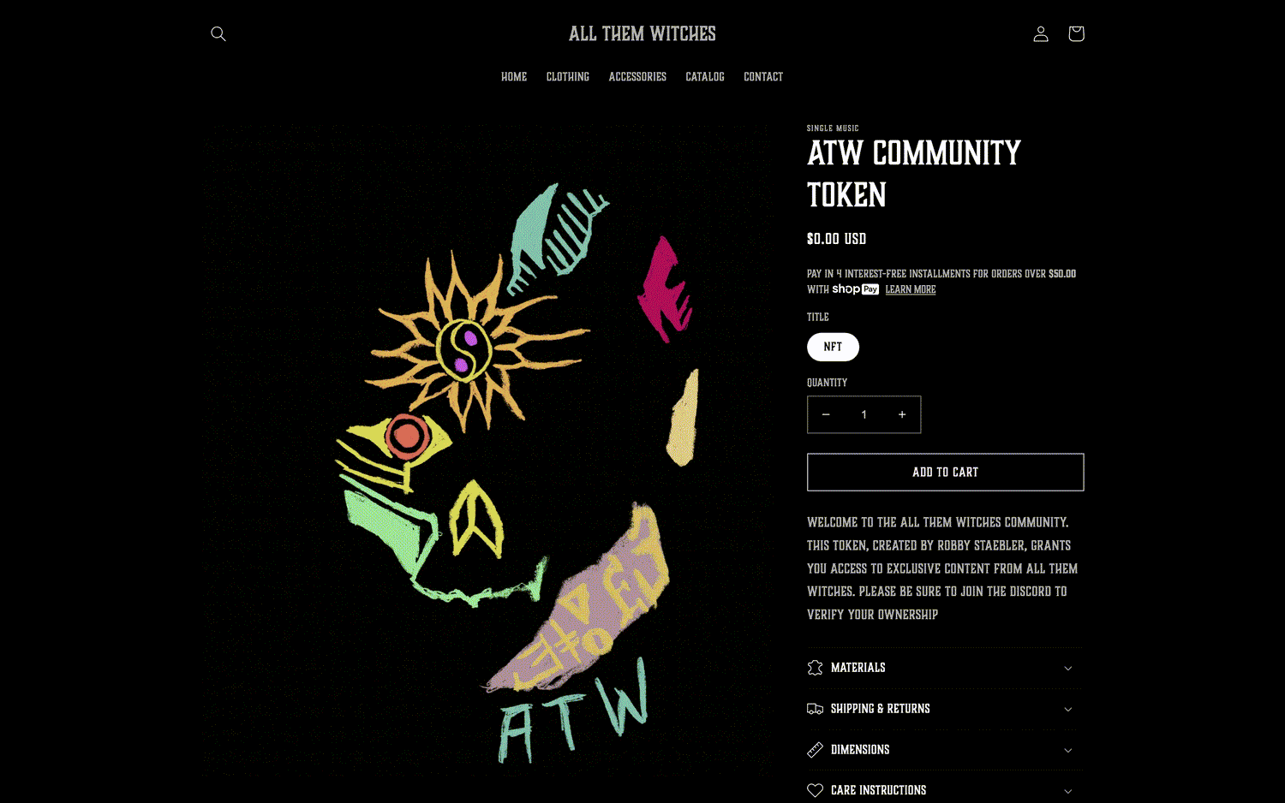Click the Materials leather icon
Image resolution: width=1285 pixels, height=803 pixels.
coord(815,668)
